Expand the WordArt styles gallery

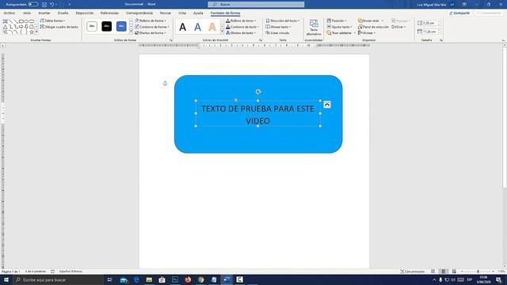pyautogui.click(x=222, y=32)
